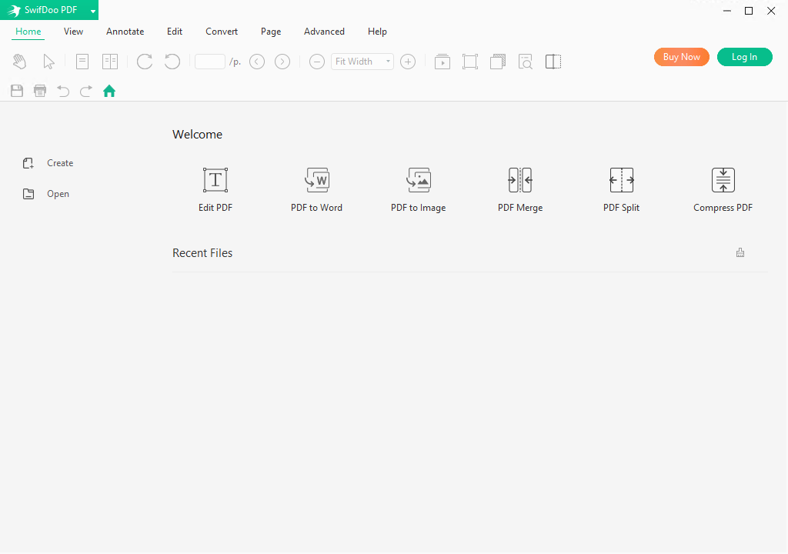Open the Convert tab
Screen dimensions: 788x554
click(222, 32)
